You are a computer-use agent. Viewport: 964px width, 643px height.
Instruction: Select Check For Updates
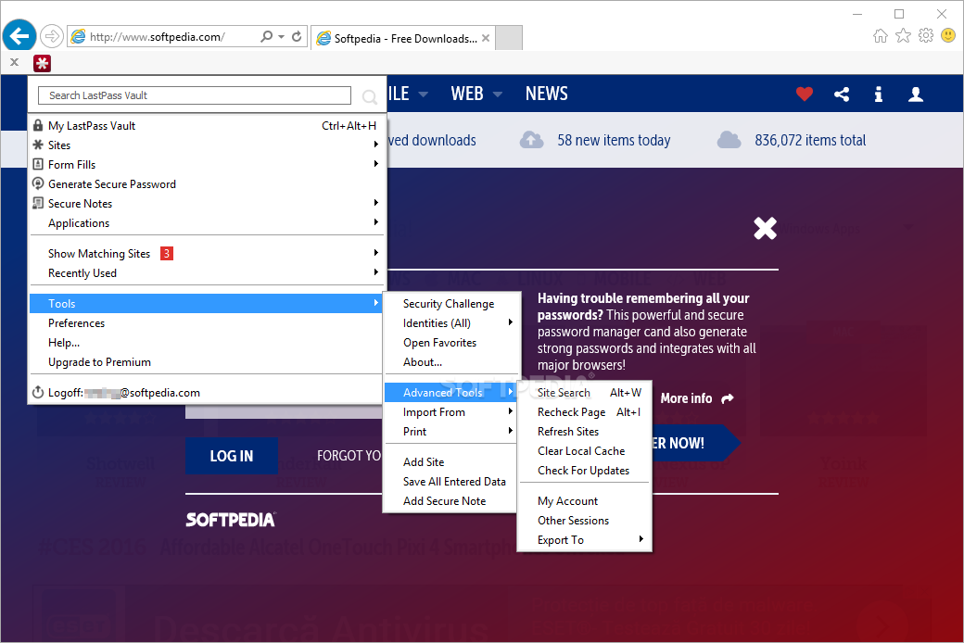[585, 471]
